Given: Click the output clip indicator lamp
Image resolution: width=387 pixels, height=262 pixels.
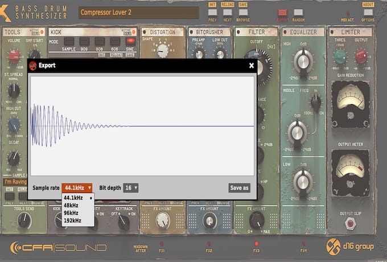Looking at the screenshot, I should pos(350,223).
